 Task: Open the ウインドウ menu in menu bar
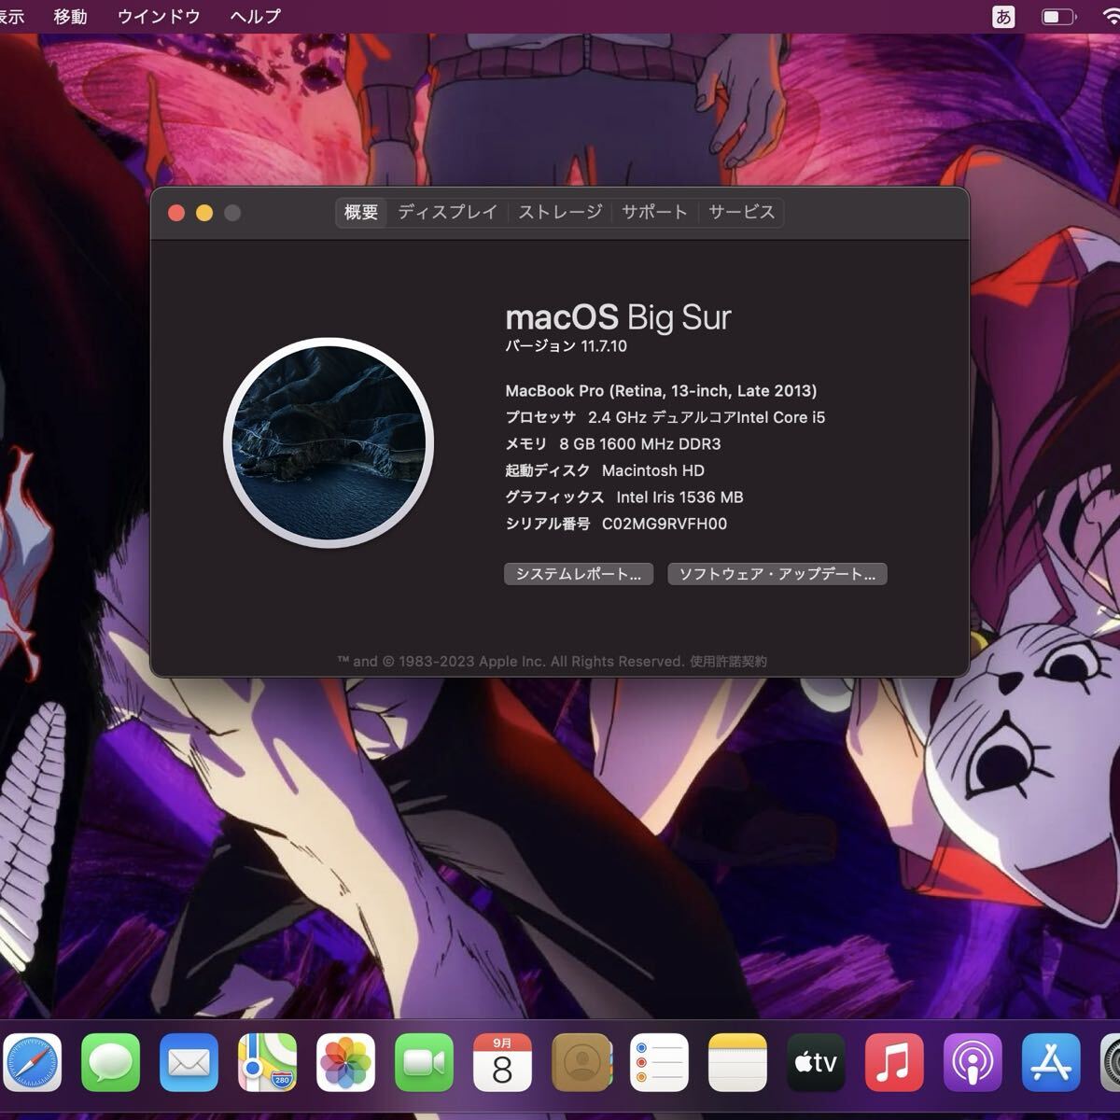159,17
